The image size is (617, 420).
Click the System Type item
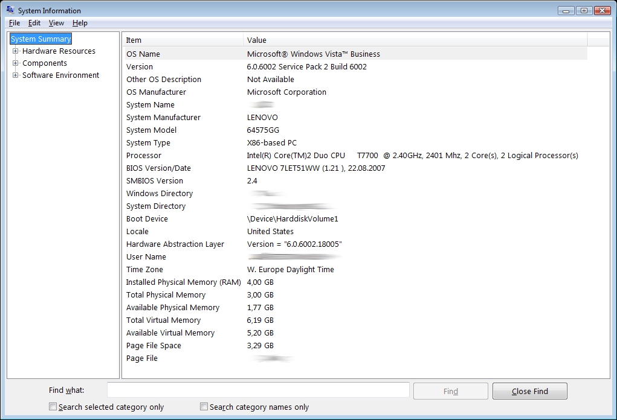[x=148, y=143]
